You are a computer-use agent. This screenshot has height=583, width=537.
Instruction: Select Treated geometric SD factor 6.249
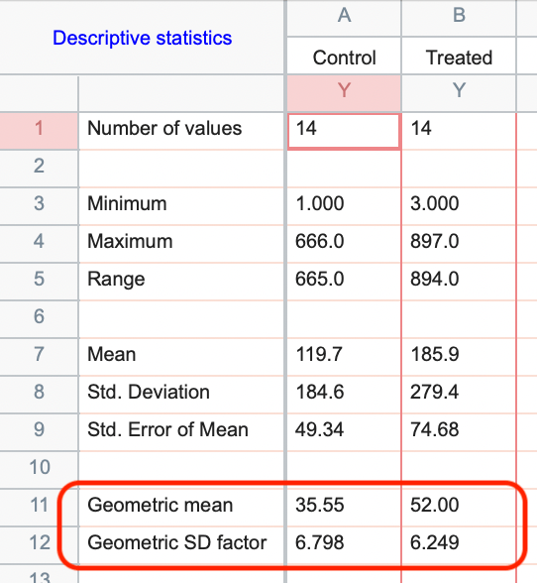click(x=459, y=545)
